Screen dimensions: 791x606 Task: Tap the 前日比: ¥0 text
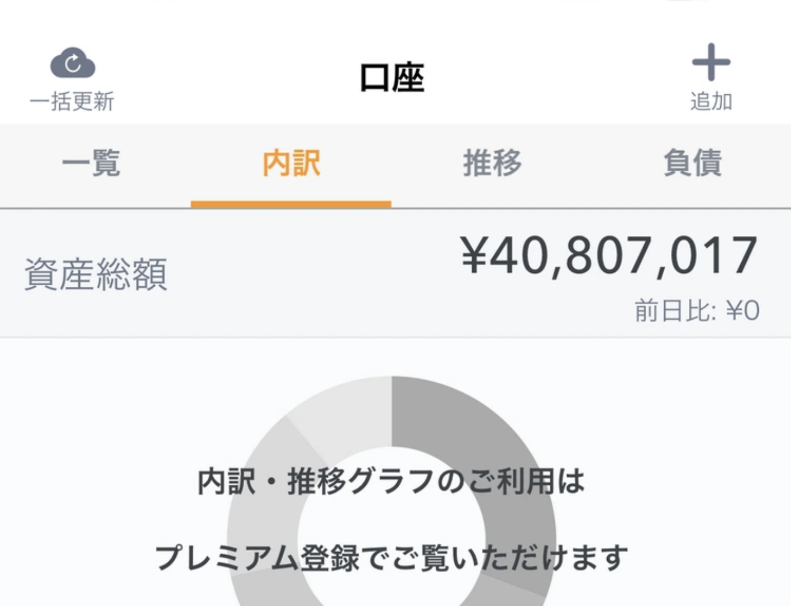click(x=697, y=310)
